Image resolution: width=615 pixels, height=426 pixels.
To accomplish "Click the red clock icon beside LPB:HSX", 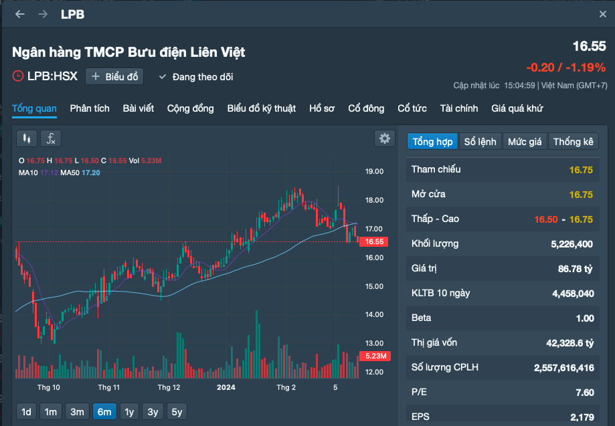I will pos(18,76).
